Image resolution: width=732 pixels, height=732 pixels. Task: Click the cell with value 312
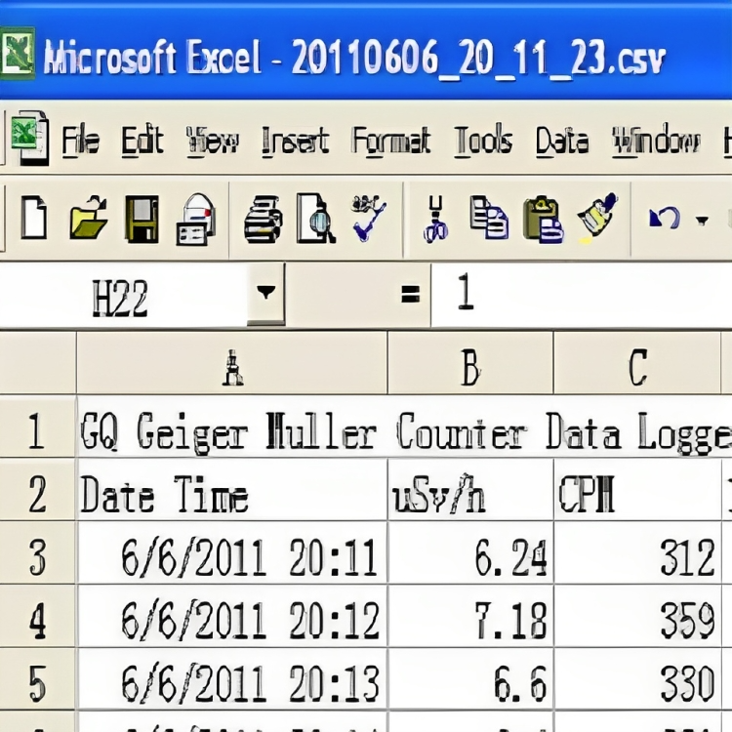coord(637,553)
